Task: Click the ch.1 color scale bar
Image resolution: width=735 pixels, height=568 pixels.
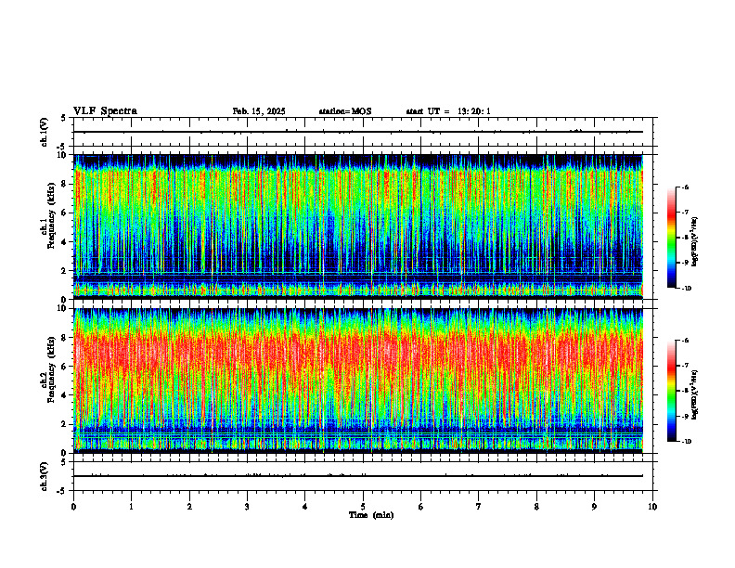Action: tap(672, 238)
